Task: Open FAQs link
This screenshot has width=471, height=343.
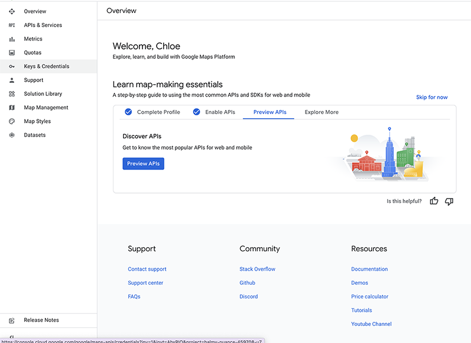Action: [134, 297]
